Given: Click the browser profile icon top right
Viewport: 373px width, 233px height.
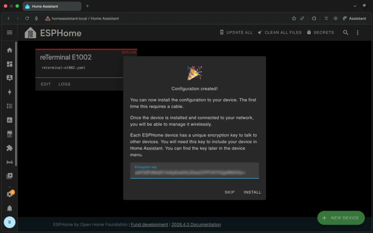Looking at the screenshot, I should coord(364,6).
